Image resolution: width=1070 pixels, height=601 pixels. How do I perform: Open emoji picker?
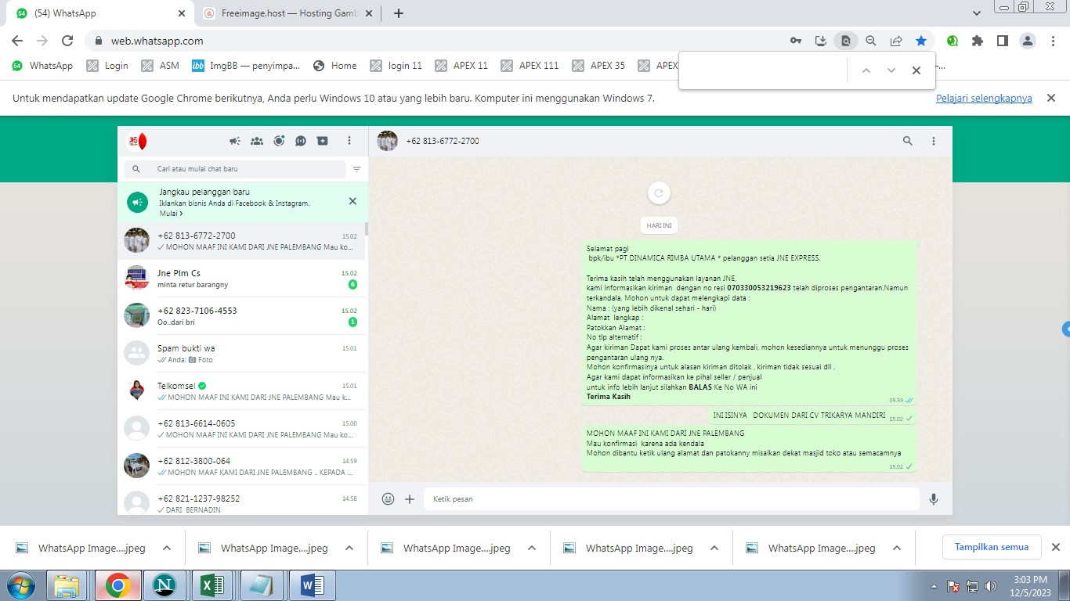388,498
